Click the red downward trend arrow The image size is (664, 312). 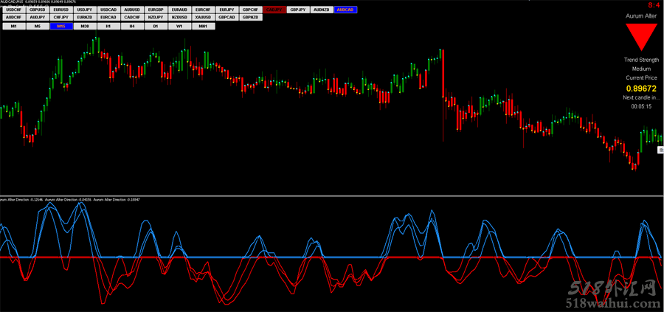click(x=640, y=37)
